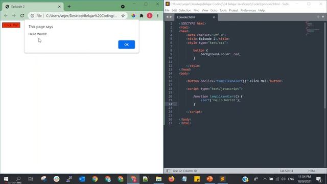Click Line 22, Column 10 status text
This screenshot has width=327, height=184.
184,171
